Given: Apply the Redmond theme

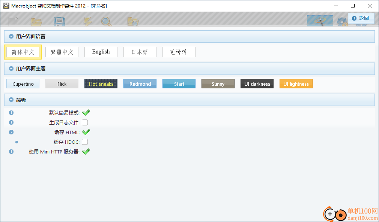Looking at the screenshot, I should coord(140,84).
